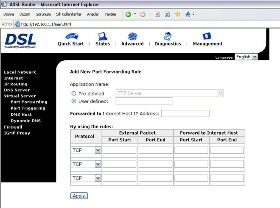Open the Forward history dropdown arrow
This screenshot has height=208, width=280.
(150, 14)
